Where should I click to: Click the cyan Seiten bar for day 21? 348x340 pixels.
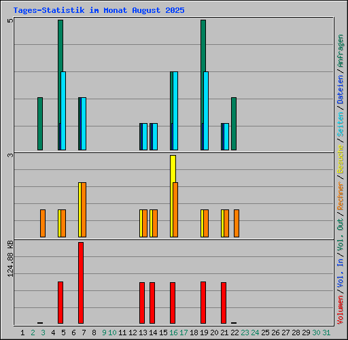click(226, 137)
